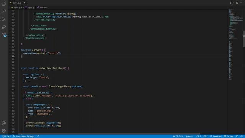Switch to the SignUp.js tab
Screen dimensions: 245x138
click(17, 3)
